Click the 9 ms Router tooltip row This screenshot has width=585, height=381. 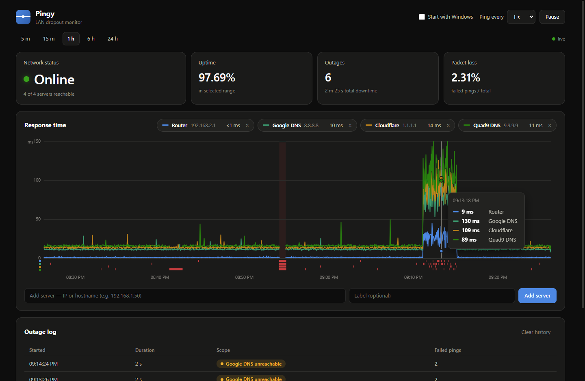coord(486,212)
